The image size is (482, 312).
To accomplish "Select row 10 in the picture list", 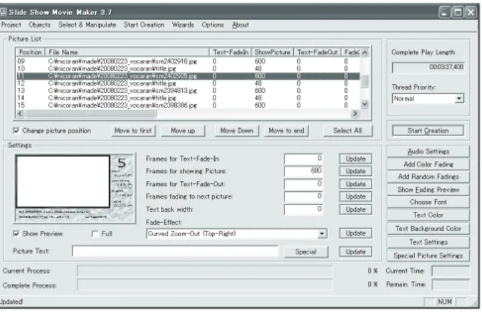I will [188, 69].
